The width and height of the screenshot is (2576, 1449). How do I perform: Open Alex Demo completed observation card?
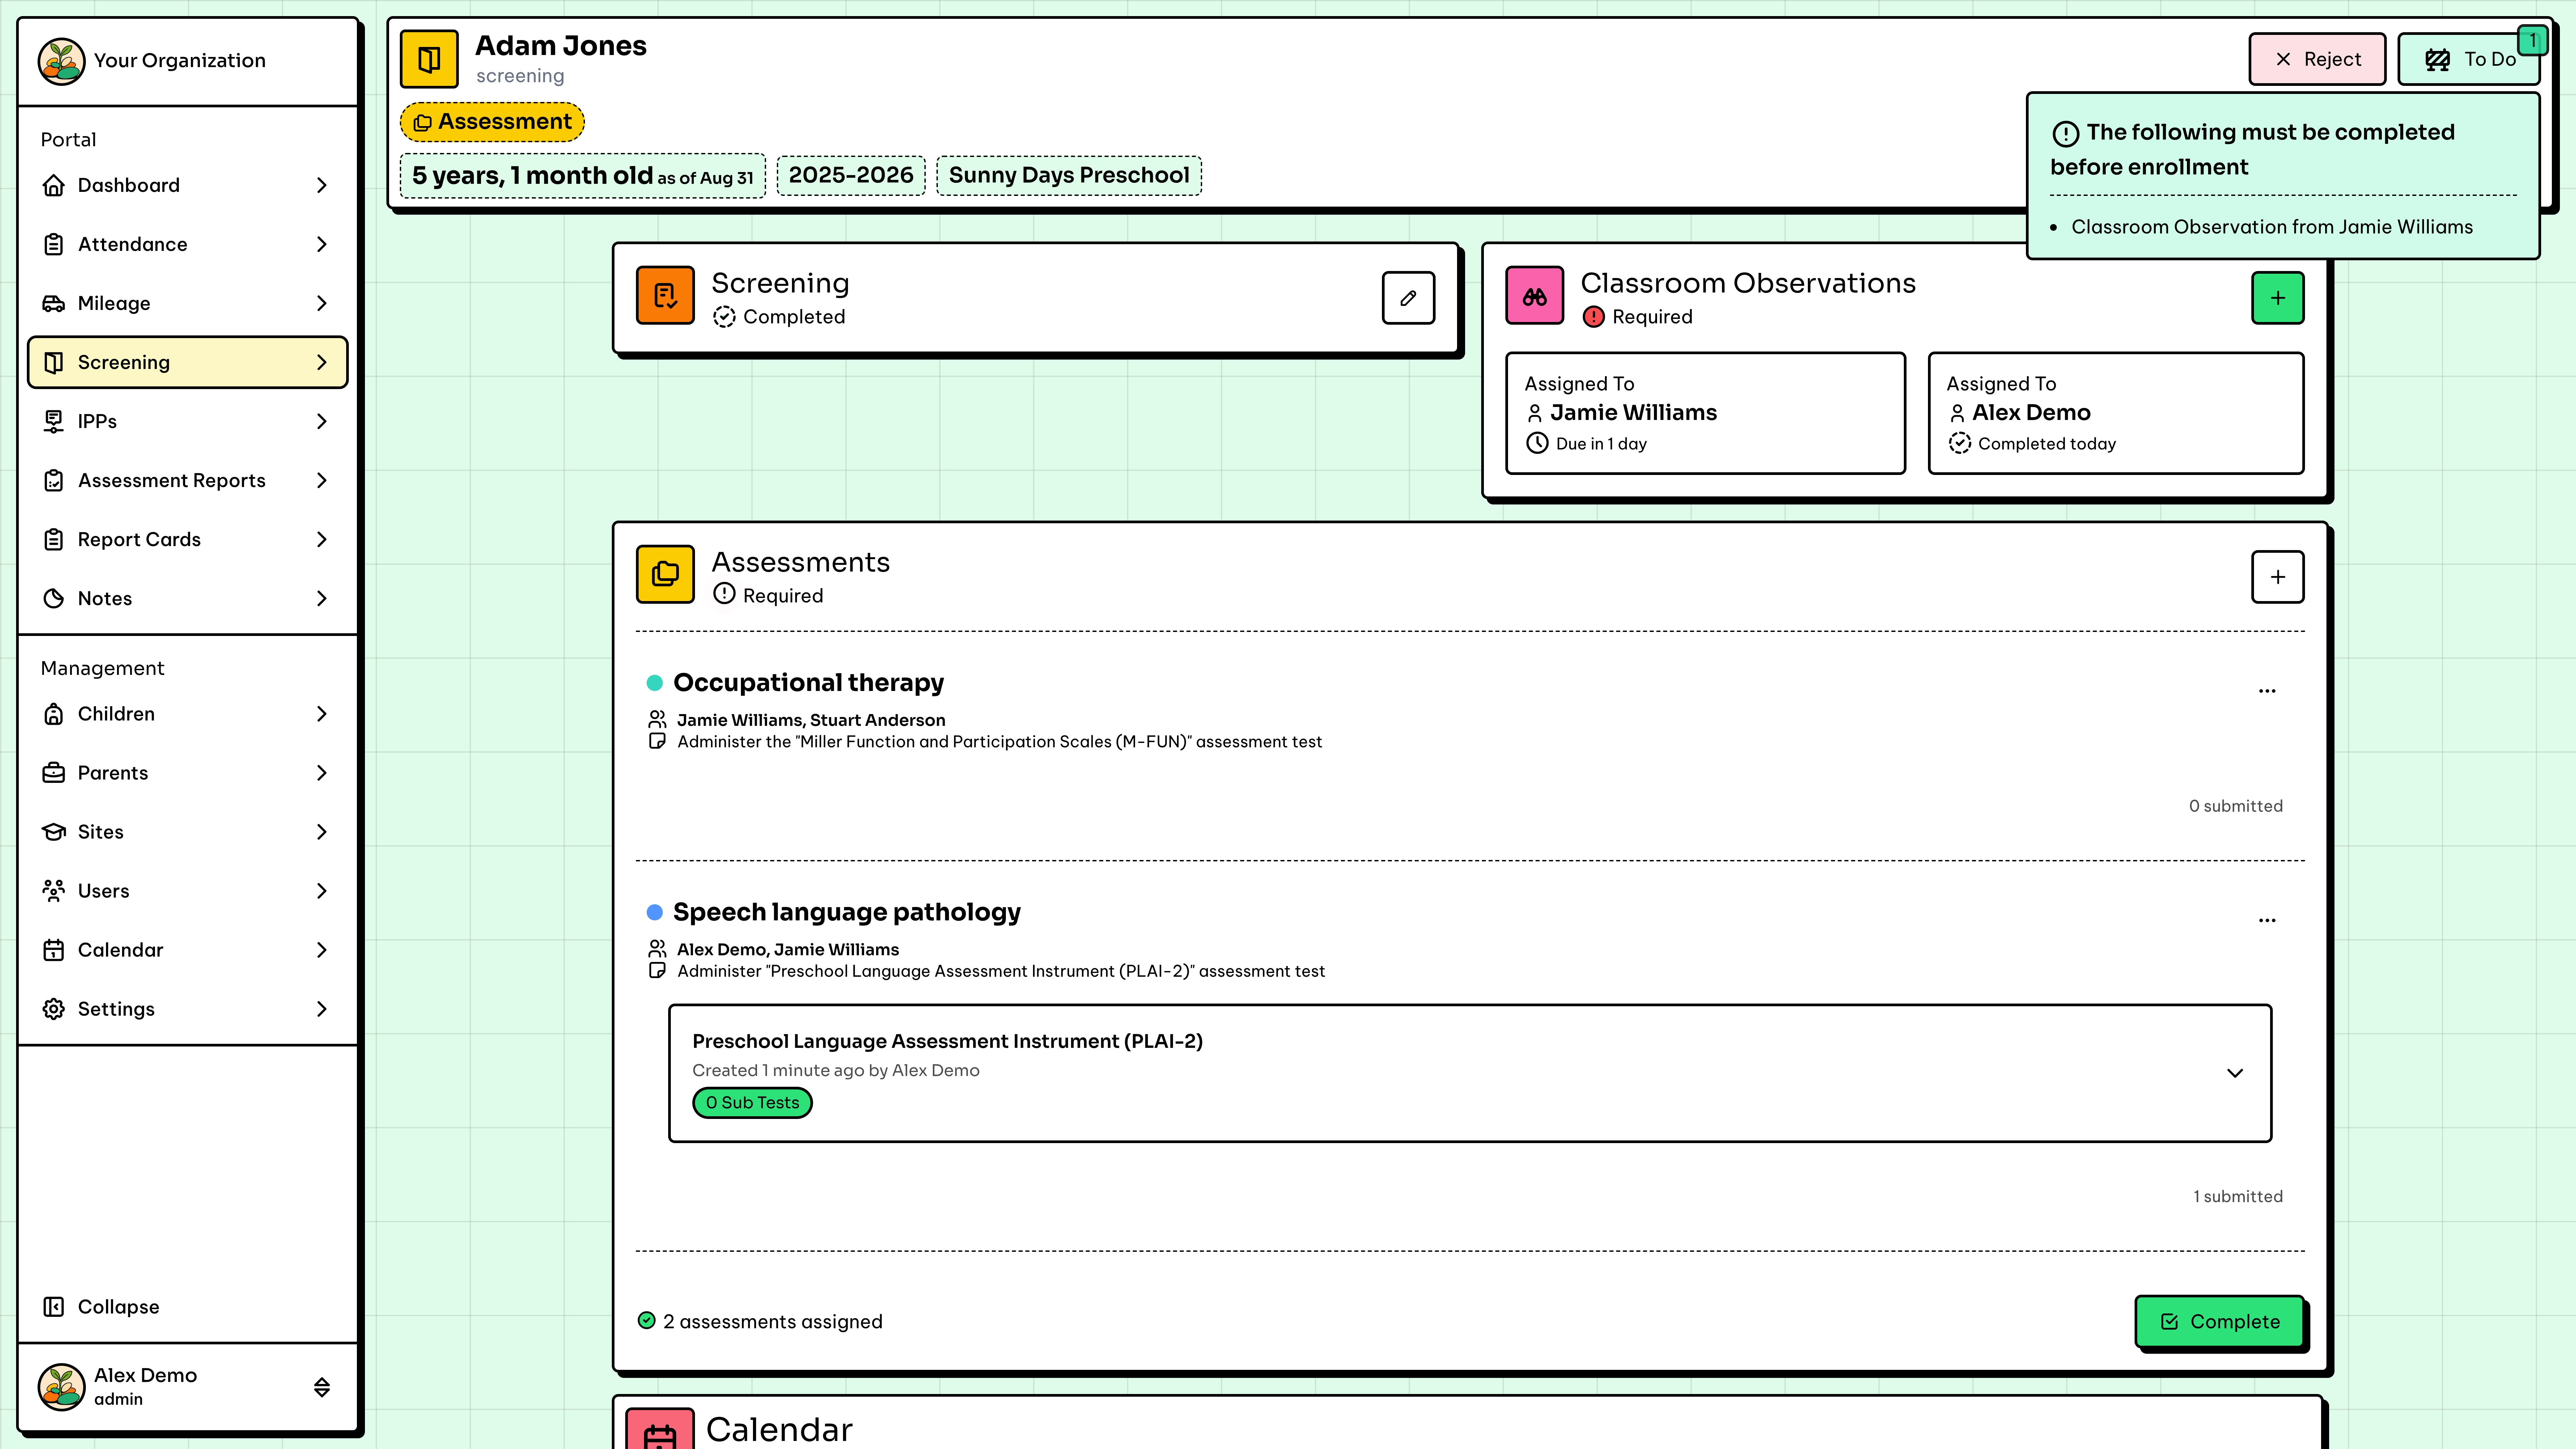(x=2116, y=413)
